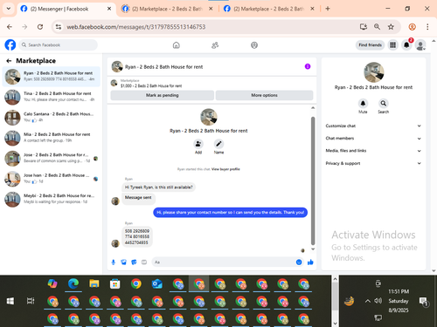Open View buyer profile link
The image size is (437, 327).
tap(225, 169)
